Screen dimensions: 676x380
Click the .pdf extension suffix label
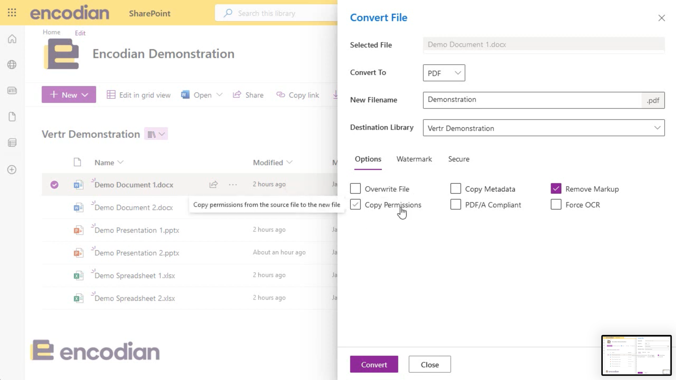(x=653, y=100)
